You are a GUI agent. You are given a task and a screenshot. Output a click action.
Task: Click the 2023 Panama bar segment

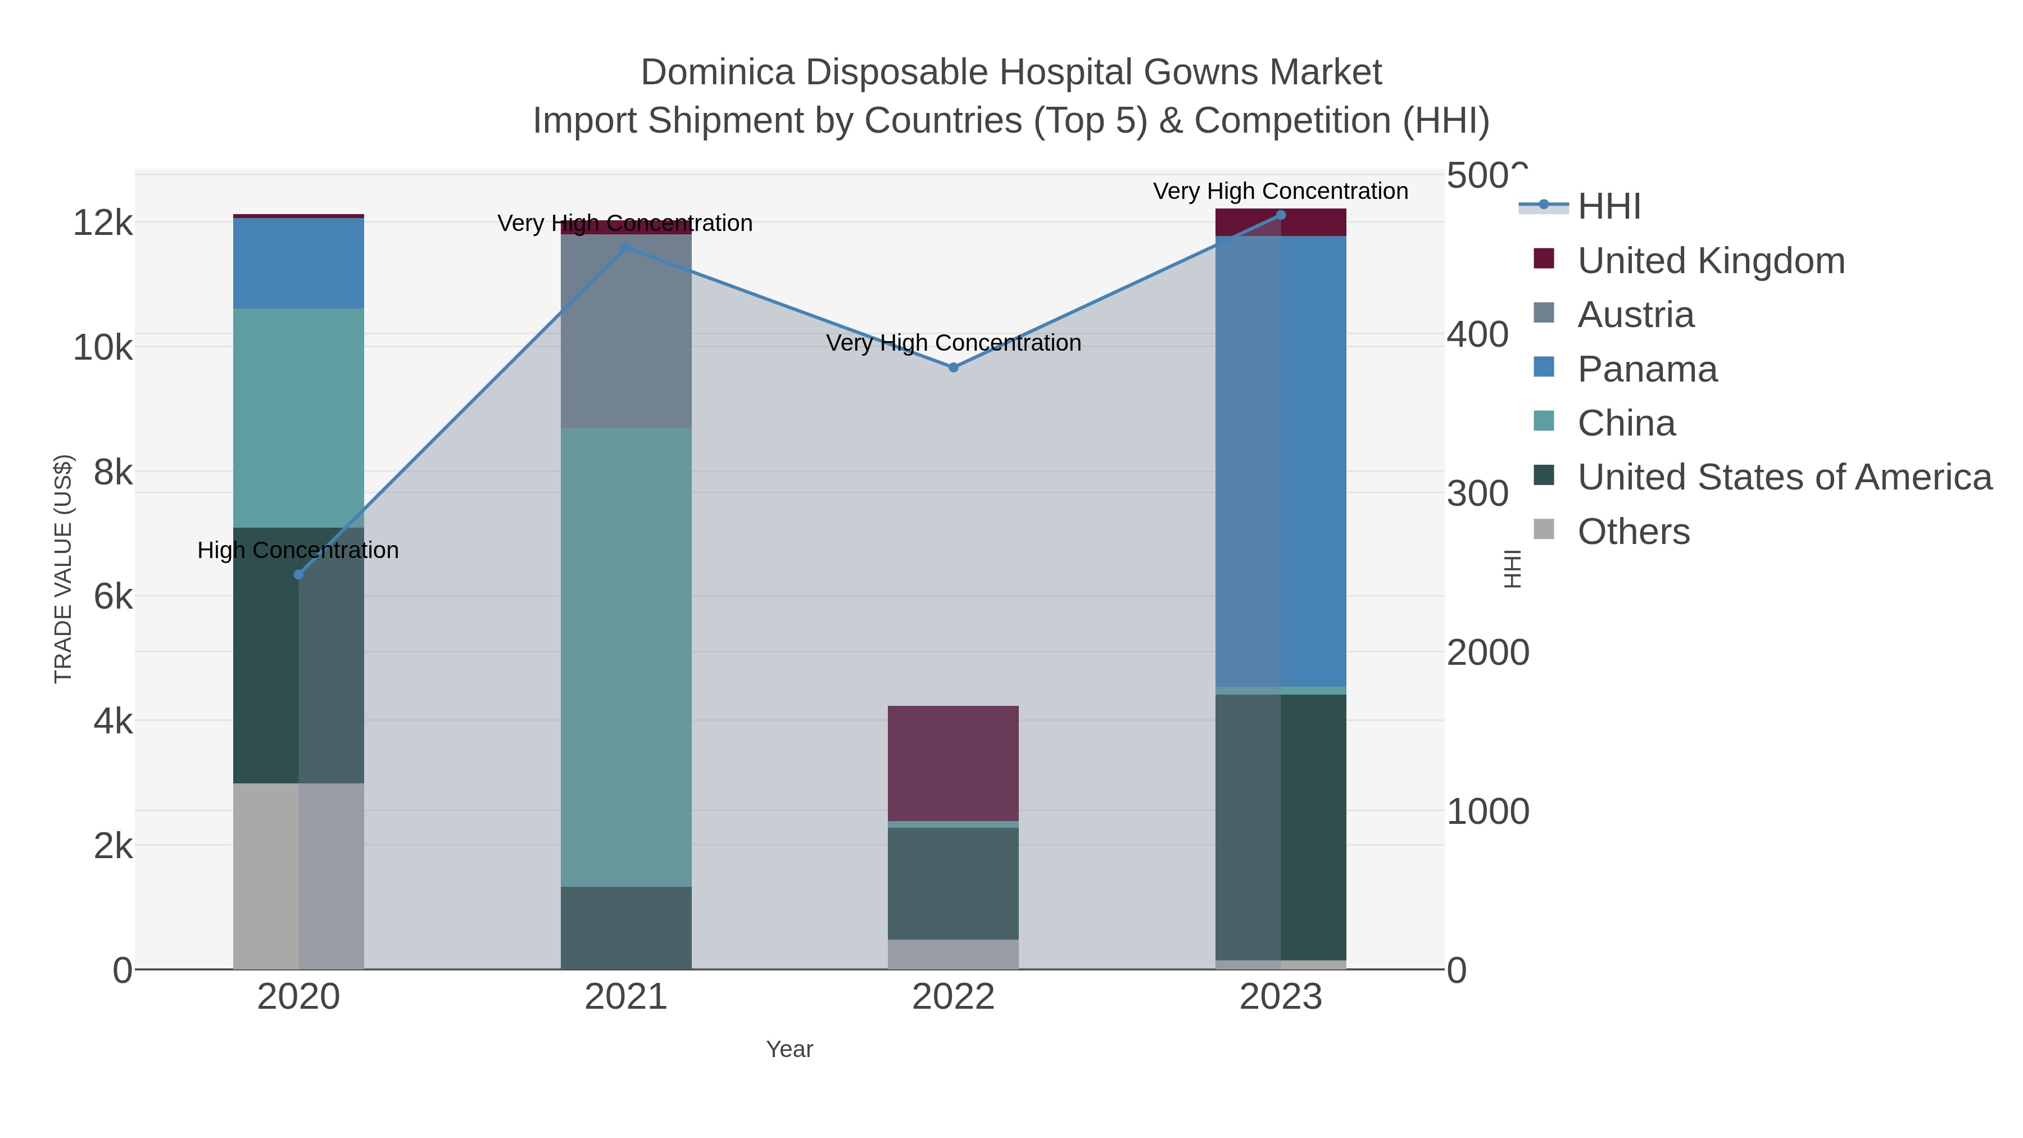(x=1281, y=462)
